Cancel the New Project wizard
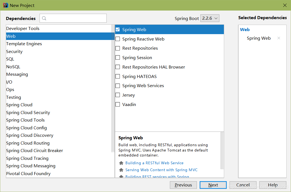291x192 pixels. tap(243, 185)
